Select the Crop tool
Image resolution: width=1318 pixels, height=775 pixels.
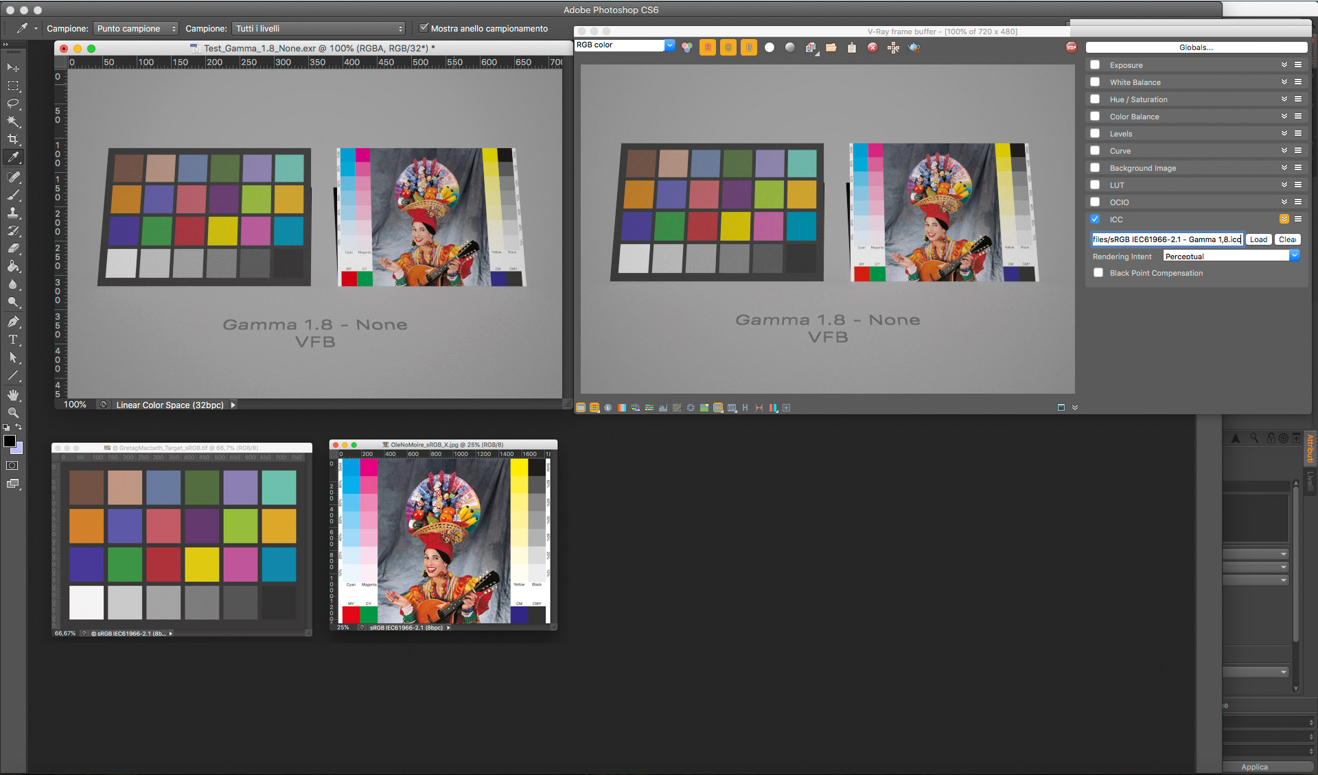coord(13,139)
